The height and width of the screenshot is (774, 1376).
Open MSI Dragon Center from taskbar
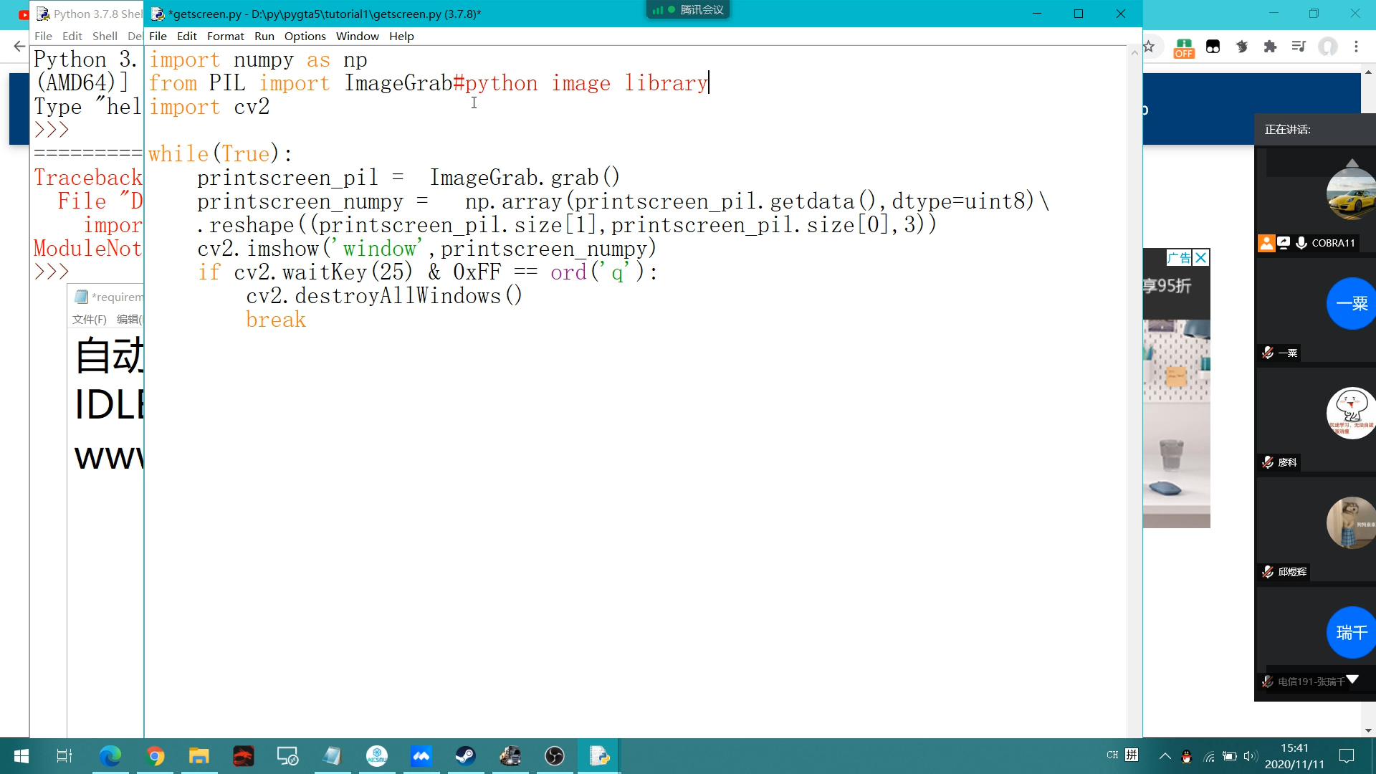point(244,756)
